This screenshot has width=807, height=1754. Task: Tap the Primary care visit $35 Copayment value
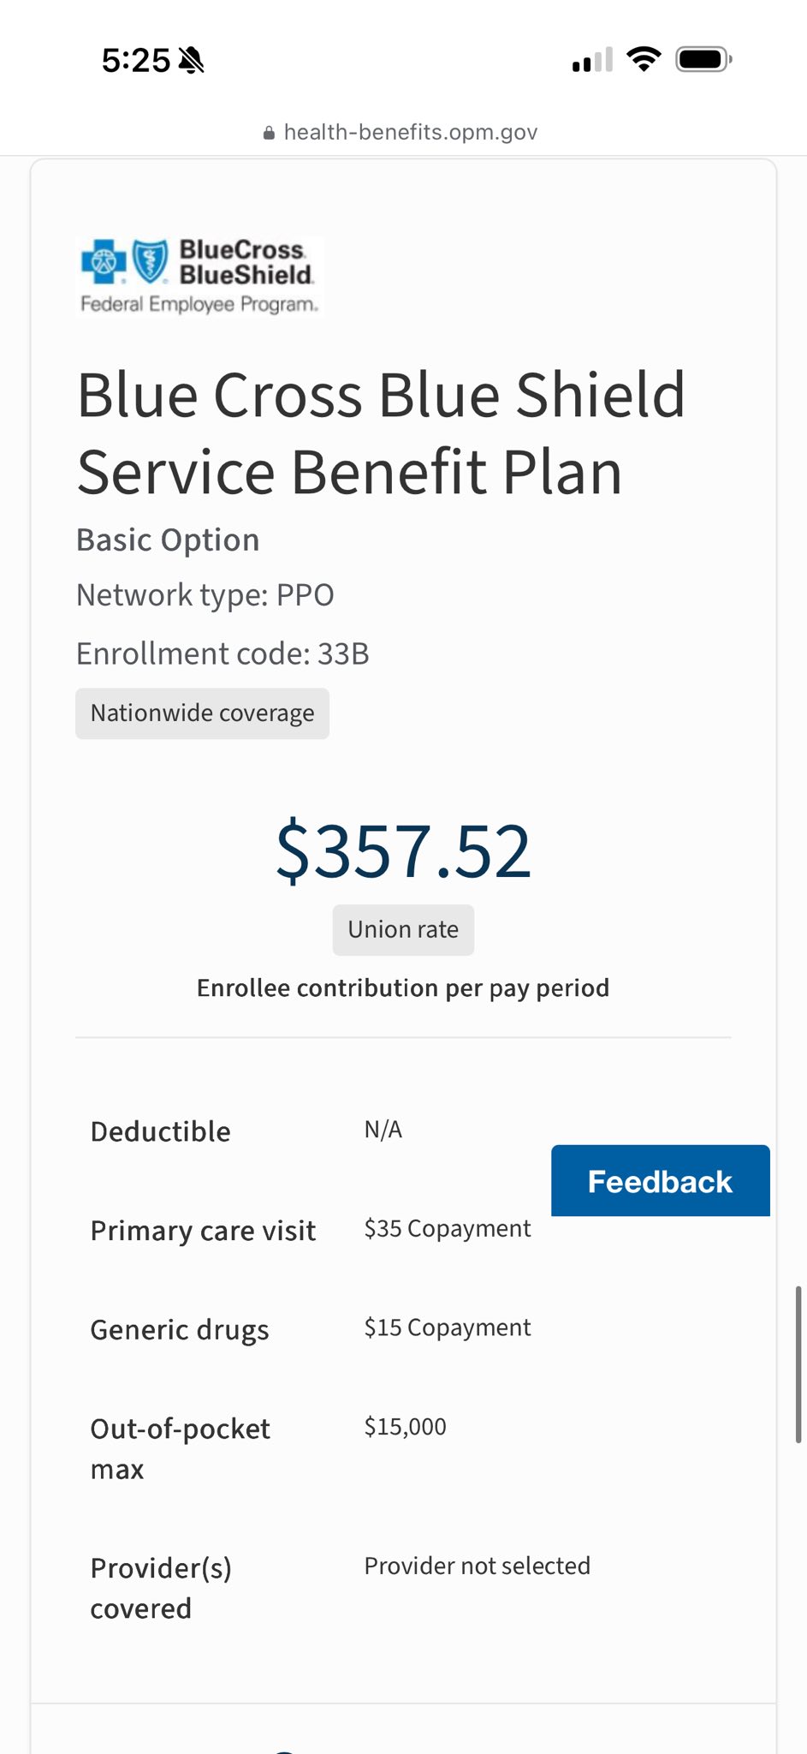448,1228
